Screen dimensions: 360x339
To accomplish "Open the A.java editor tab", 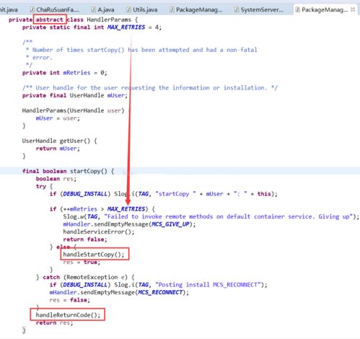I will pos(102,9).
